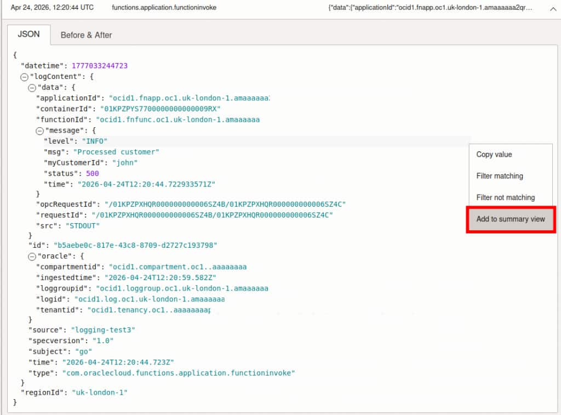
Task: Click the truncated data JSON preview in header
Action: (430, 8)
